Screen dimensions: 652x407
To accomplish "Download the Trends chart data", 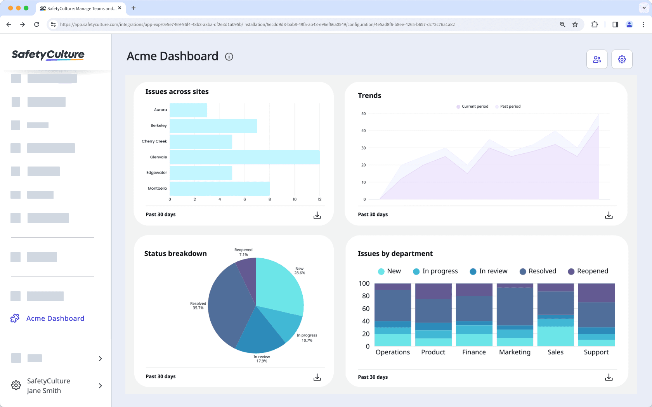I will tap(609, 215).
